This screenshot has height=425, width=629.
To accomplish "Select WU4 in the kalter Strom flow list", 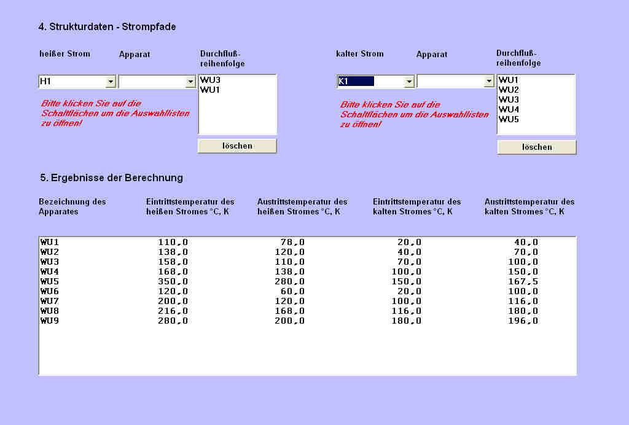I will [x=509, y=109].
